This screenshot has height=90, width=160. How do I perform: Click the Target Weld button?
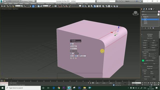[x=154, y=45]
